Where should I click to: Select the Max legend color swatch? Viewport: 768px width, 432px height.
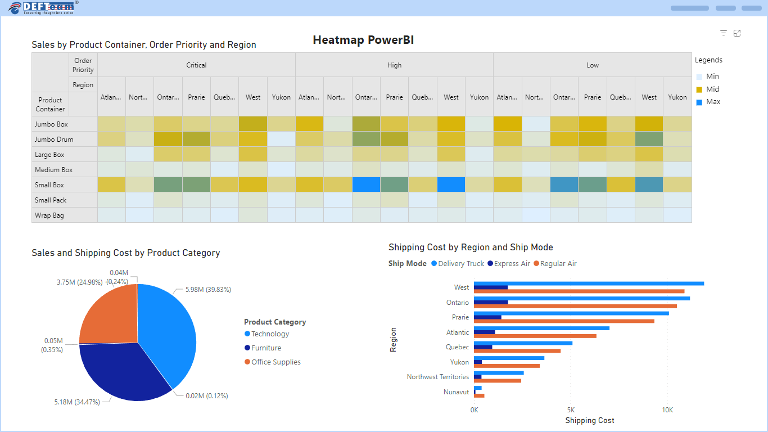point(699,102)
